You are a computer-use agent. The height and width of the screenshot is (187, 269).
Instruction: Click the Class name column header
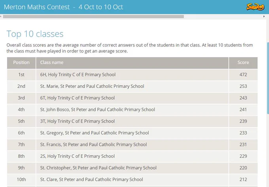pyautogui.click(x=132, y=63)
